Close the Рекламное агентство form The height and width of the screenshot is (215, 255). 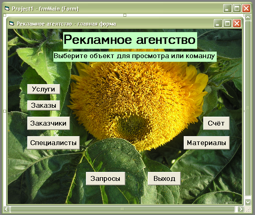coord(237,24)
